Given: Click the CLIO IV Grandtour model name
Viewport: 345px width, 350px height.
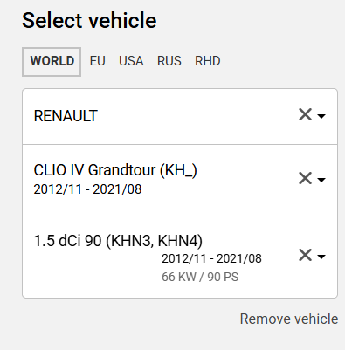Looking at the screenshot, I should 115,170.
